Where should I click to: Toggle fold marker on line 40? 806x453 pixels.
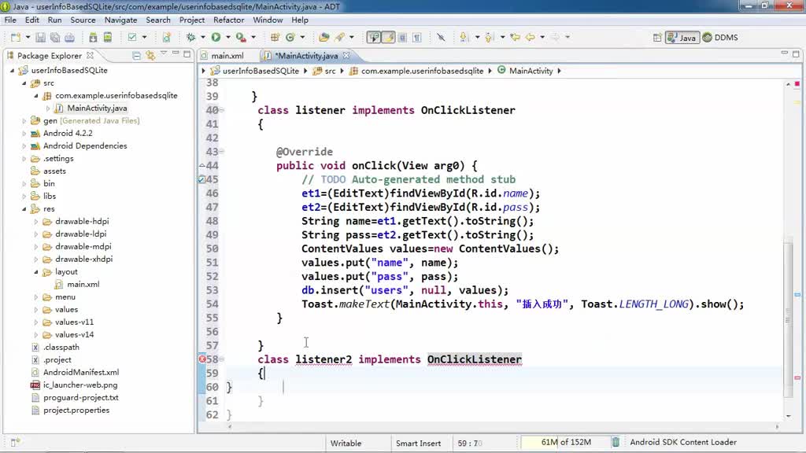point(222,110)
